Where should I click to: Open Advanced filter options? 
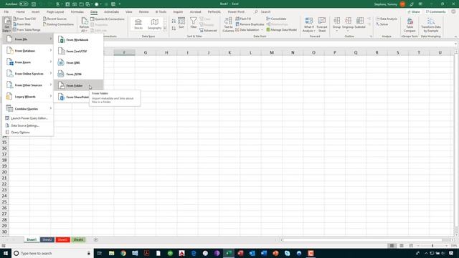pos(208,30)
